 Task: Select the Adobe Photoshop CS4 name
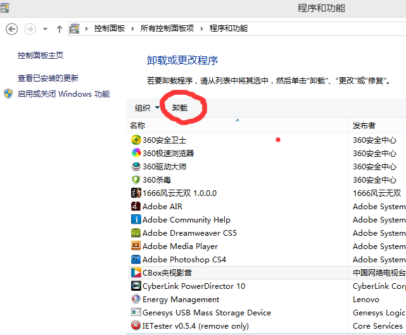(x=184, y=260)
